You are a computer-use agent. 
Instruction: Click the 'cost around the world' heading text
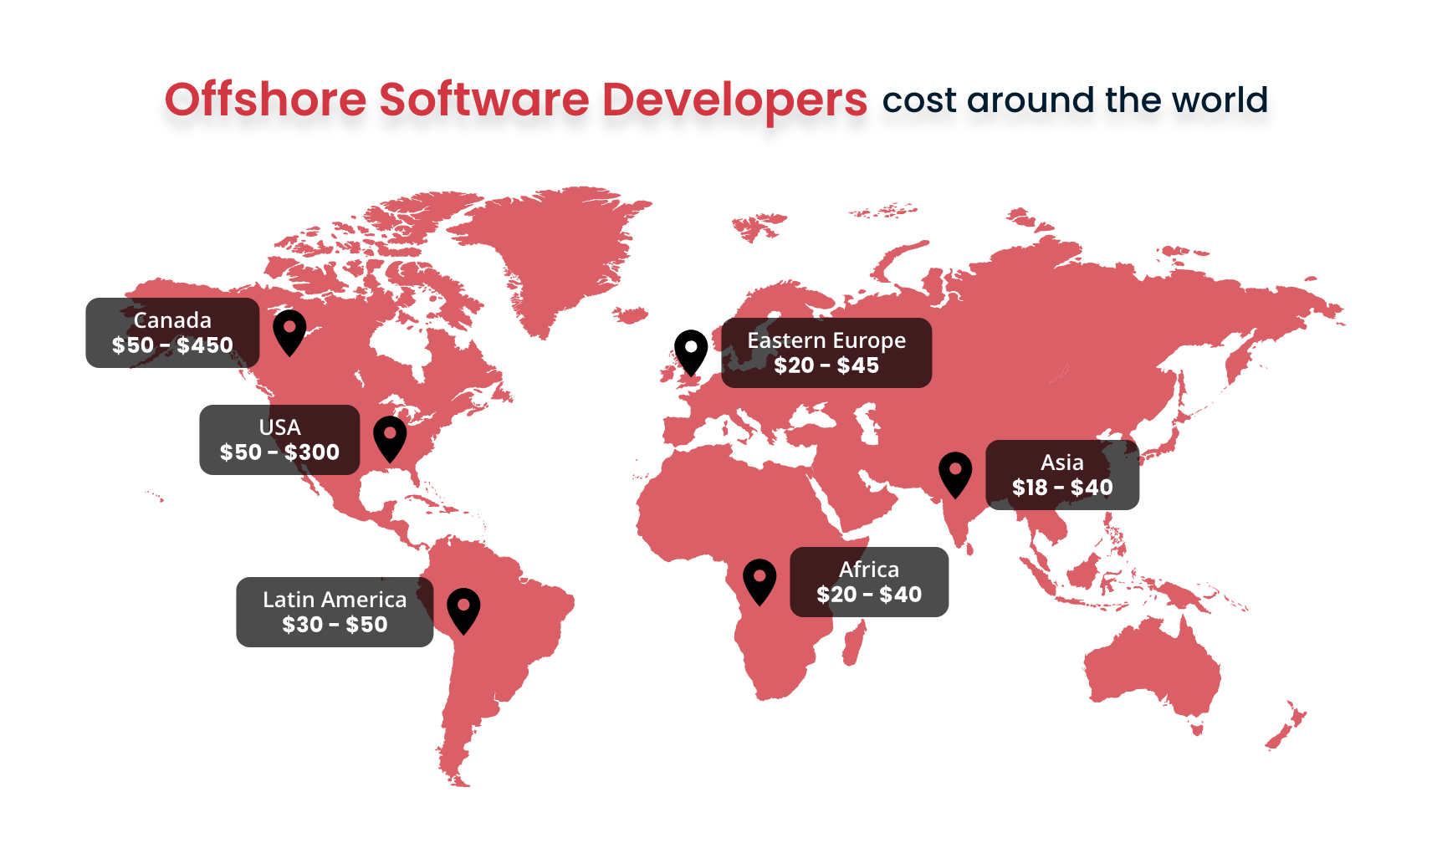click(1075, 100)
